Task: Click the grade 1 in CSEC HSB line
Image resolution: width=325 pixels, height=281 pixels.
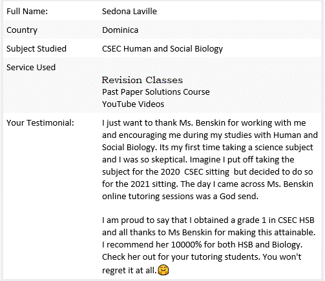Action: pyautogui.click(x=208, y=220)
